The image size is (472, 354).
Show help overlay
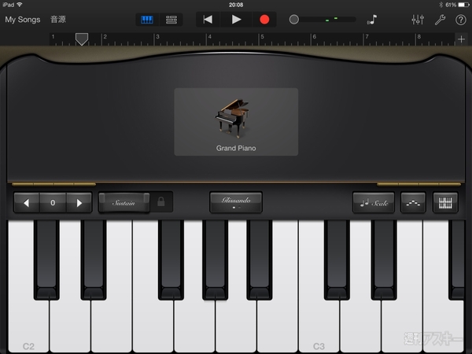(x=460, y=20)
